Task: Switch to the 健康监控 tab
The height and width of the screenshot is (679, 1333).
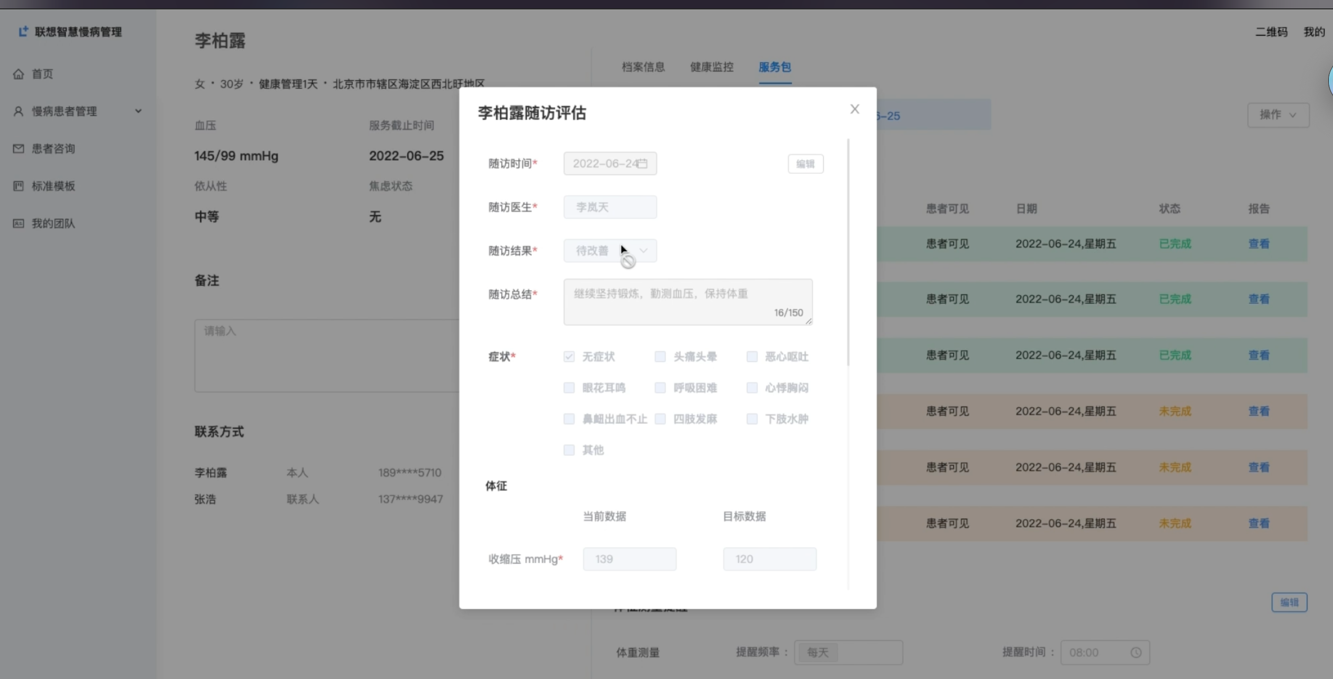Action: click(712, 67)
